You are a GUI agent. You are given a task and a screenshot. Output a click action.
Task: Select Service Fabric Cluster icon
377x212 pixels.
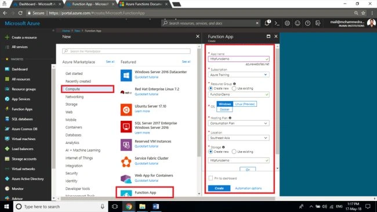[126, 161]
